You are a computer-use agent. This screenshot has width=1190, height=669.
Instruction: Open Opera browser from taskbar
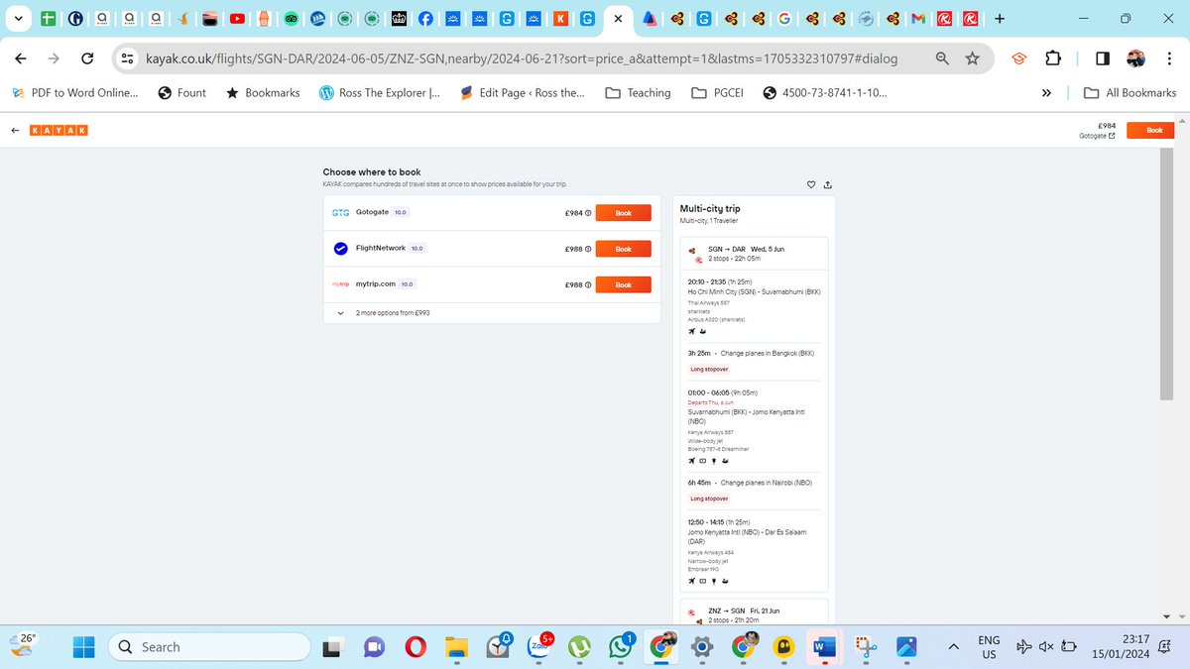click(x=416, y=647)
